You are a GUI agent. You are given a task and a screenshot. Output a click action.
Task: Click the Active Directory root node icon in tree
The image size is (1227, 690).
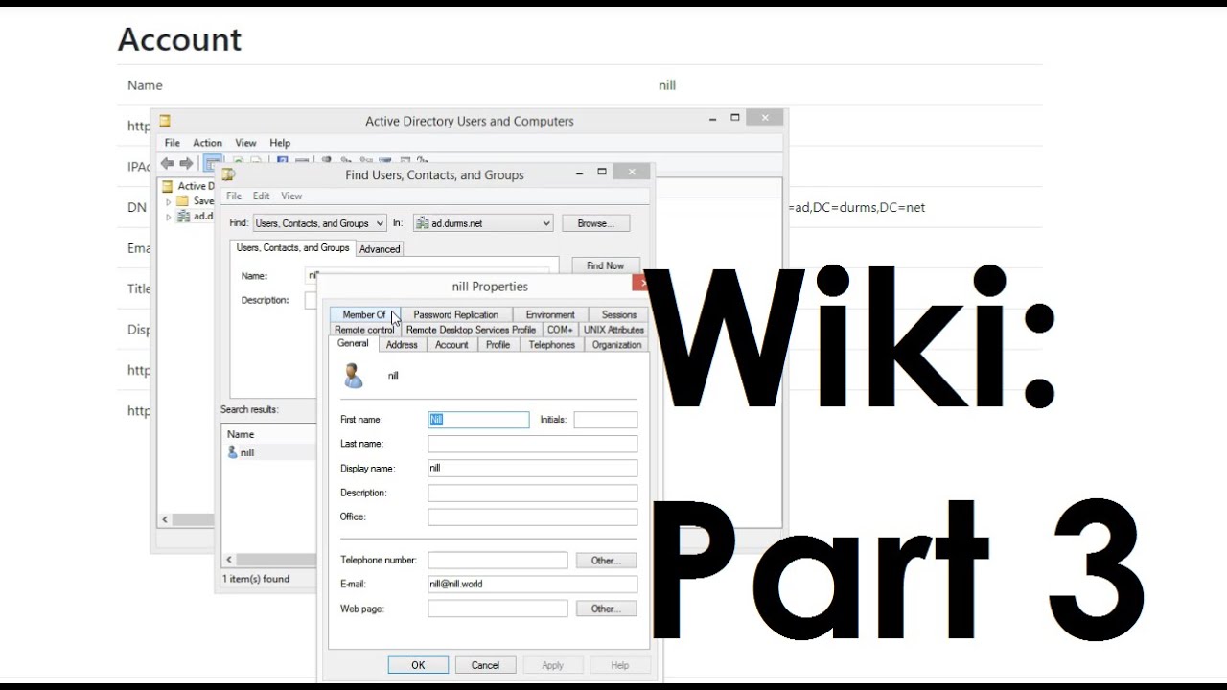coord(167,186)
